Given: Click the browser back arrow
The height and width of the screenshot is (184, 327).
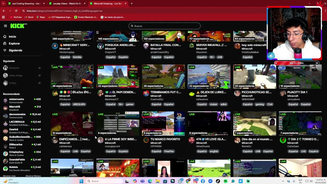Looking at the screenshot, I should [4, 11].
